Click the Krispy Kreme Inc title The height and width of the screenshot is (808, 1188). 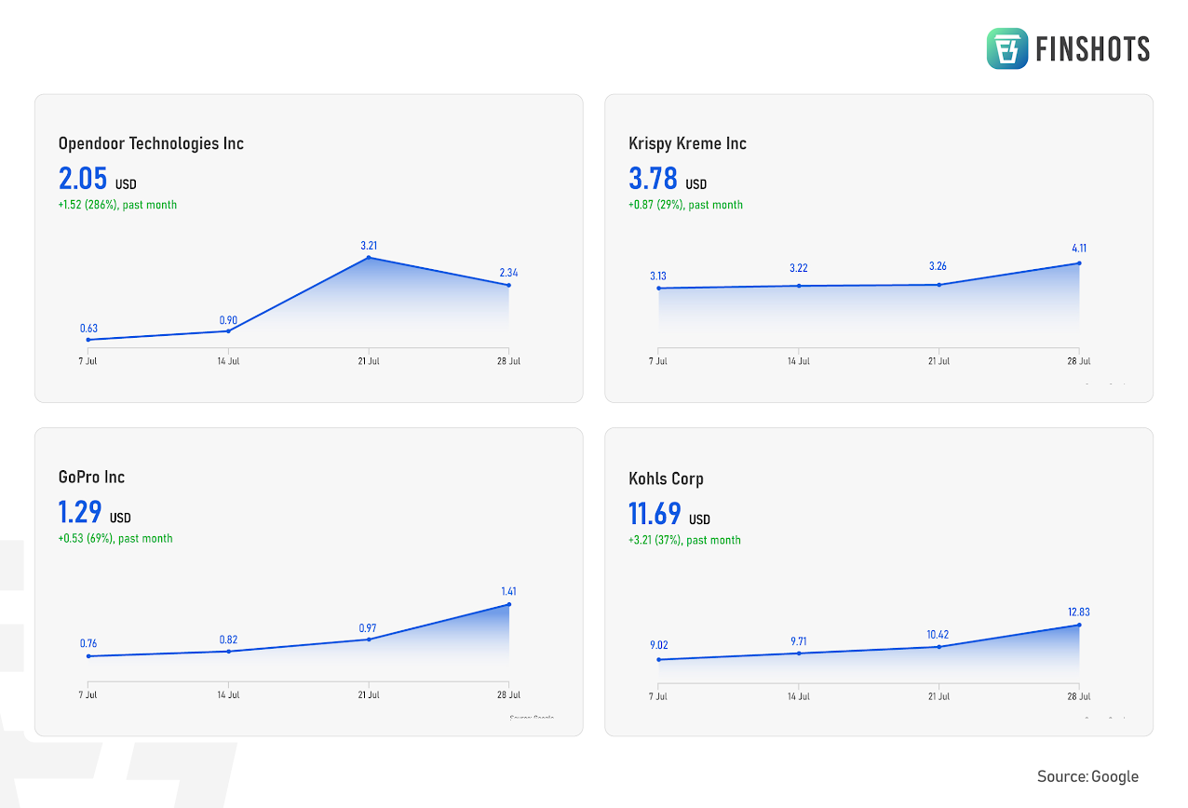(687, 143)
